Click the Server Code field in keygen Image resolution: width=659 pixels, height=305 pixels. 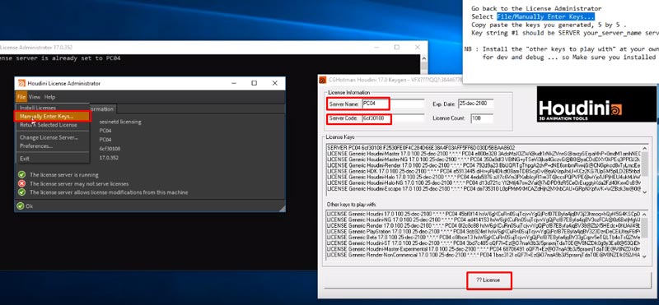pyautogui.click(x=394, y=118)
